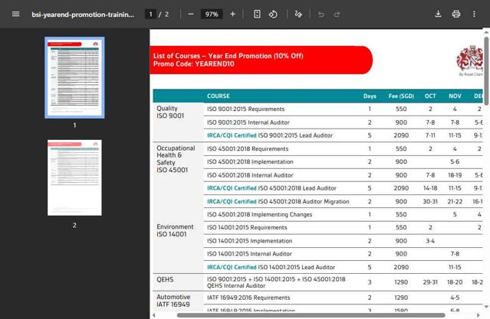The height and width of the screenshot is (319, 490).
Task: Click the 30-31 October date cell
Action: pyautogui.click(x=430, y=201)
